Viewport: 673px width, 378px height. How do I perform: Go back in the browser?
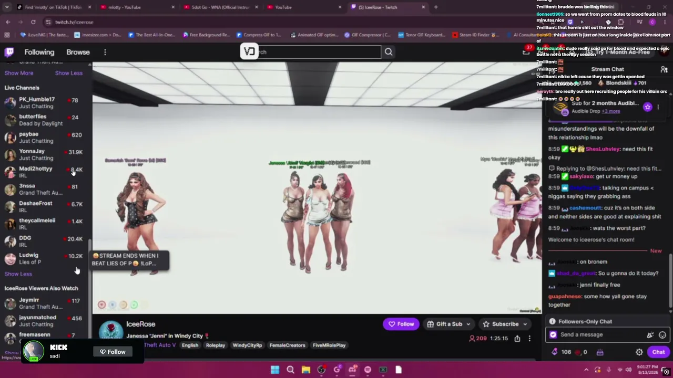tap(8, 22)
